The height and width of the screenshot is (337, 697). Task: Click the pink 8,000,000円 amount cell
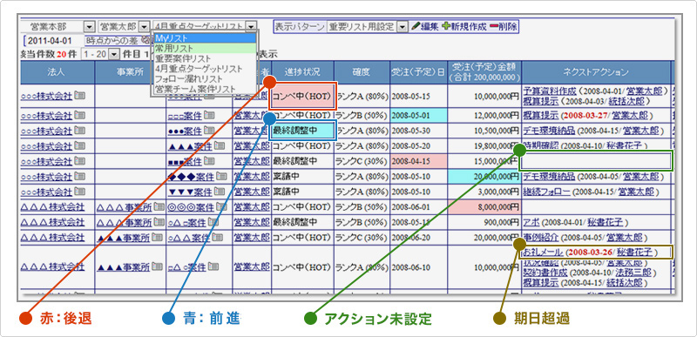[484, 207]
